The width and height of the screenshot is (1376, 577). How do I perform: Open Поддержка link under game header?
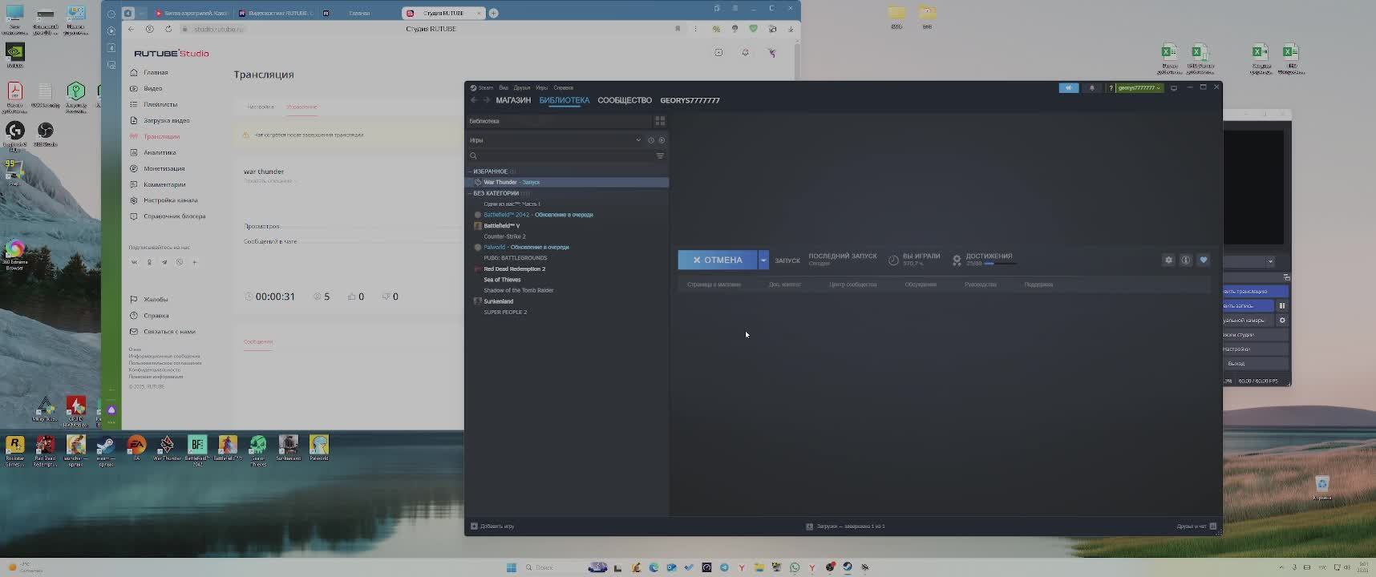(1038, 284)
